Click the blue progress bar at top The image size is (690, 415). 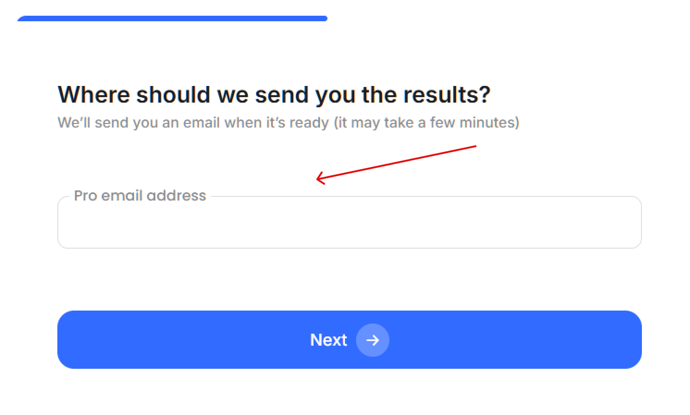pyautogui.click(x=172, y=18)
